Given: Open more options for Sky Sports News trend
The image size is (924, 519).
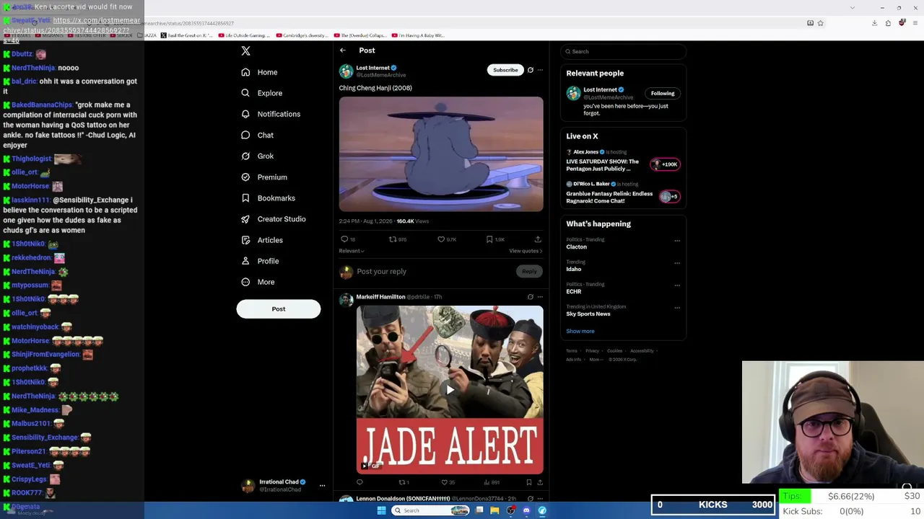Looking at the screenshot, I should click(677, 308).
